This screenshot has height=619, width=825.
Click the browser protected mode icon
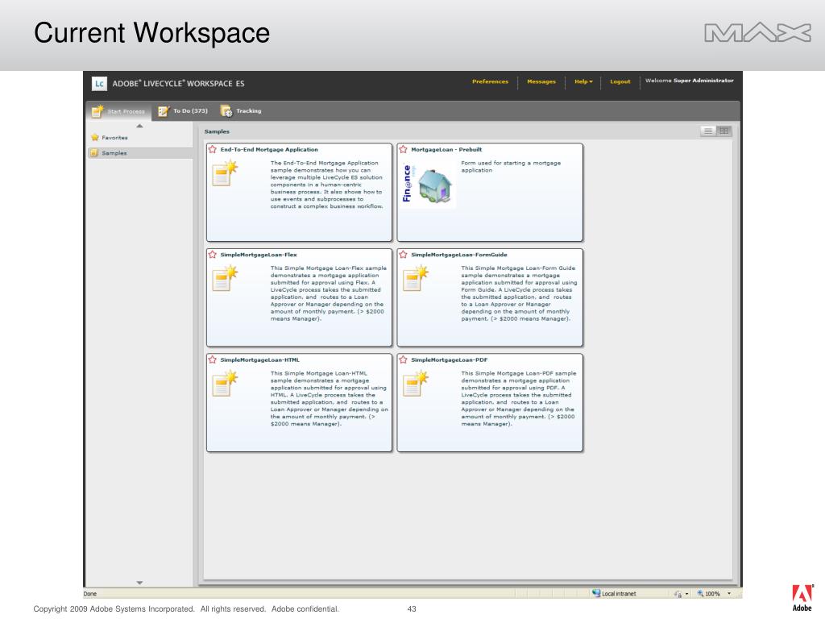point(678,594)
